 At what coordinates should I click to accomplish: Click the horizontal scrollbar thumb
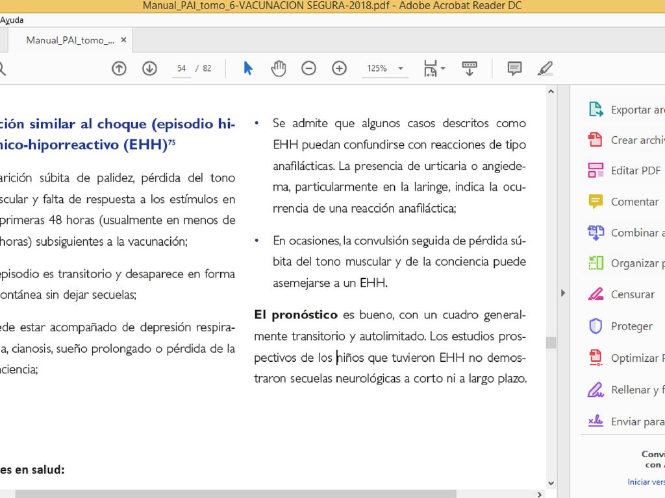(236, 493)
